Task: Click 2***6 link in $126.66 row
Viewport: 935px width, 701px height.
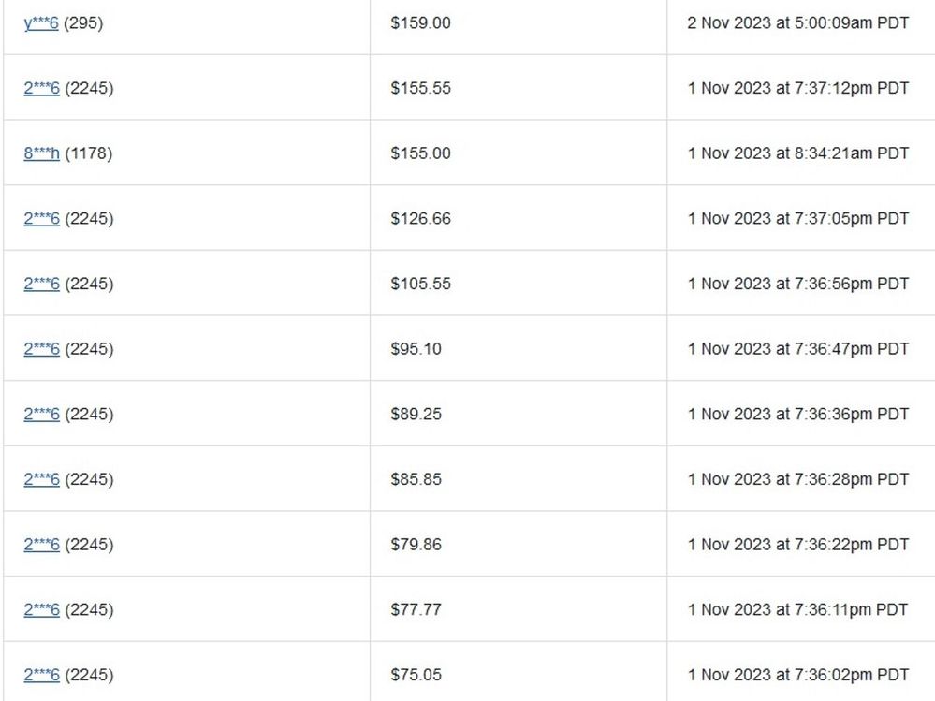Action: tap(41, 219)
